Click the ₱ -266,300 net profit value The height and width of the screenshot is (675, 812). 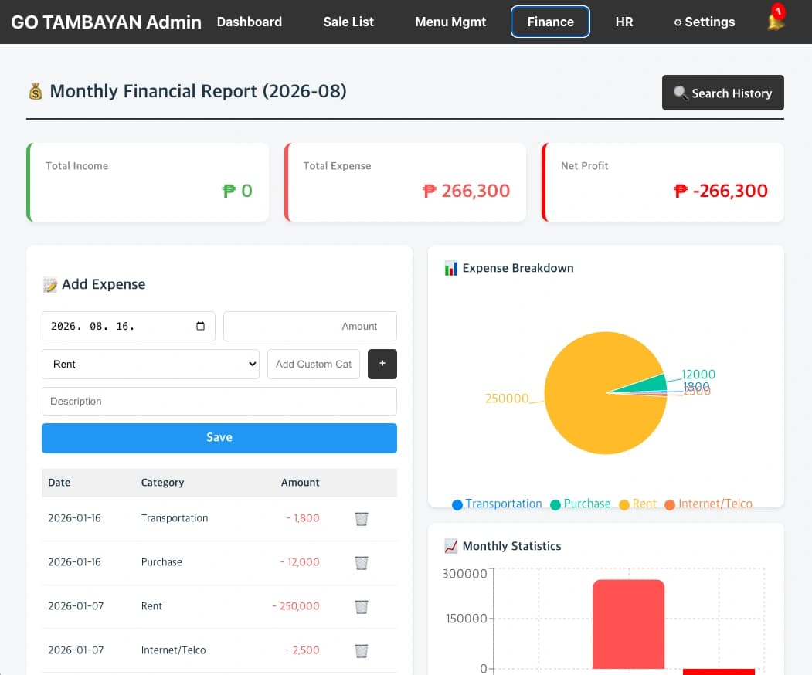click(x=720, y=191)
